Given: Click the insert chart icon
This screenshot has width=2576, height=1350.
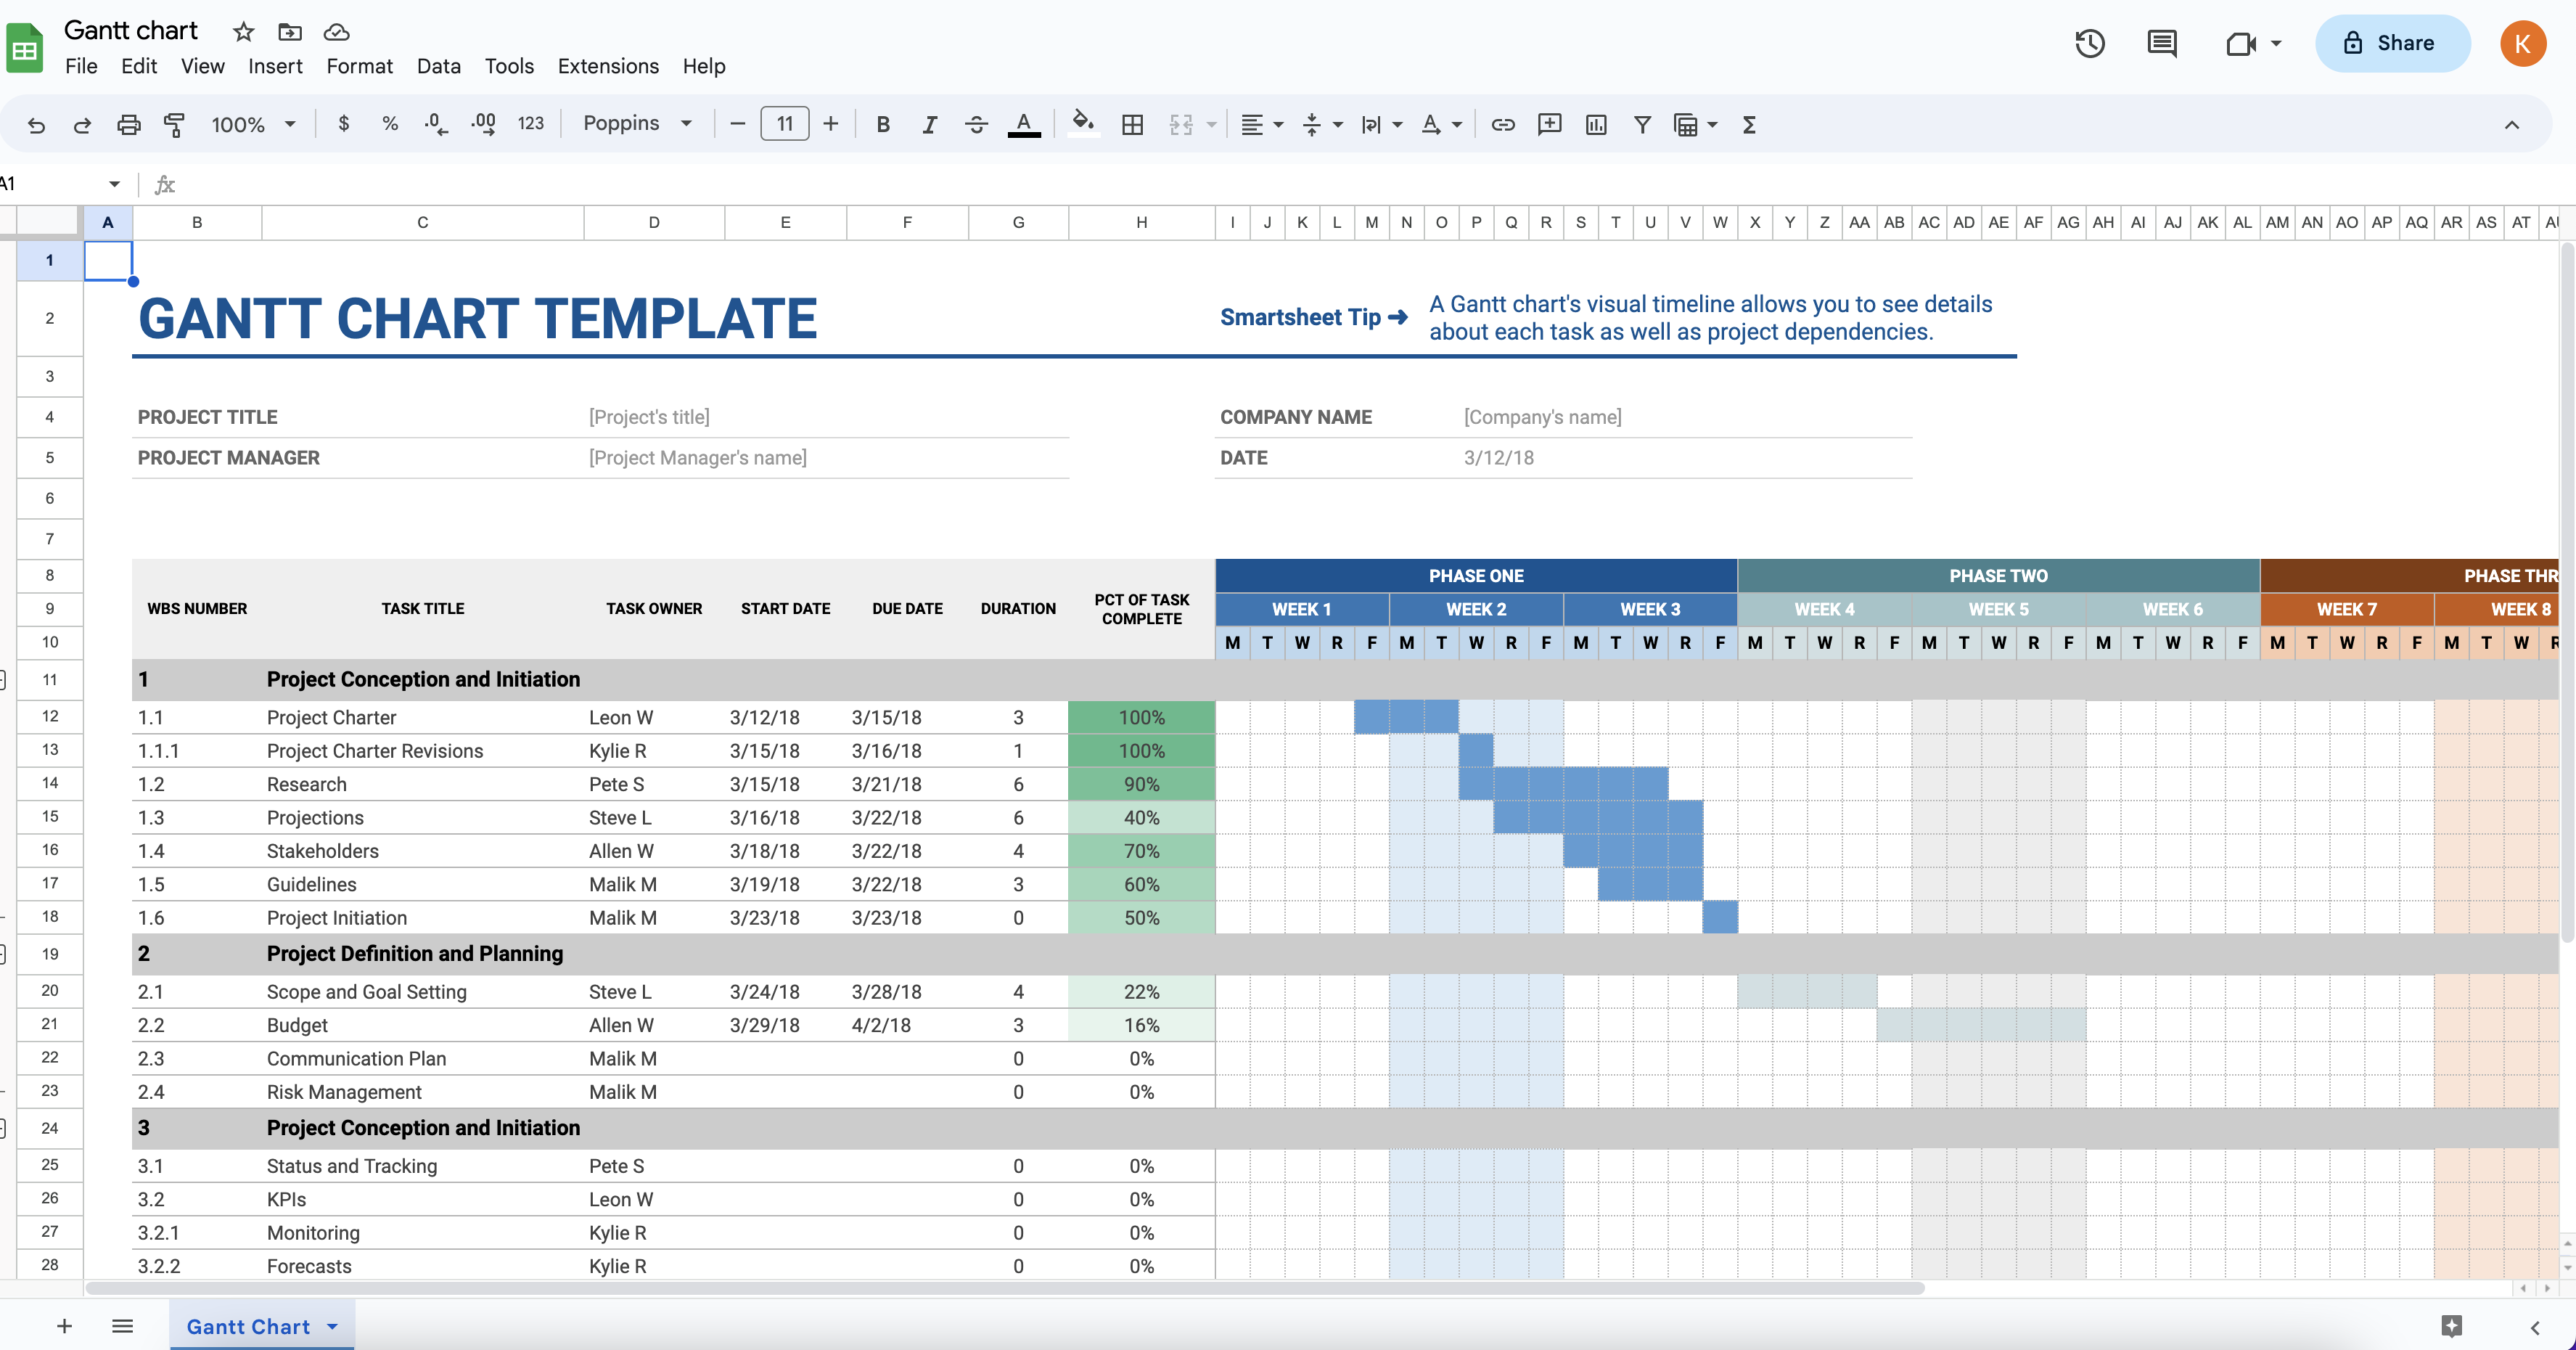Looking at the screenshot, I should 1596,124.
